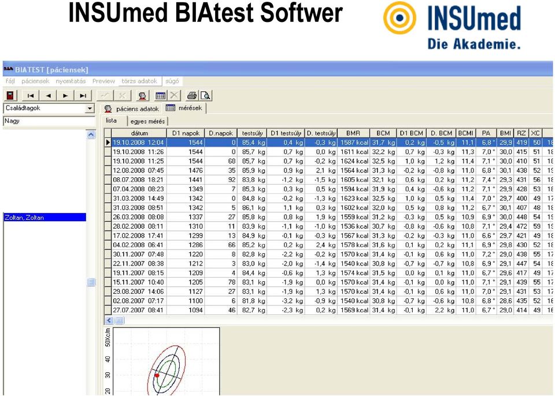
Task: Click the dátum column header
Action: (x=139, y=133)
